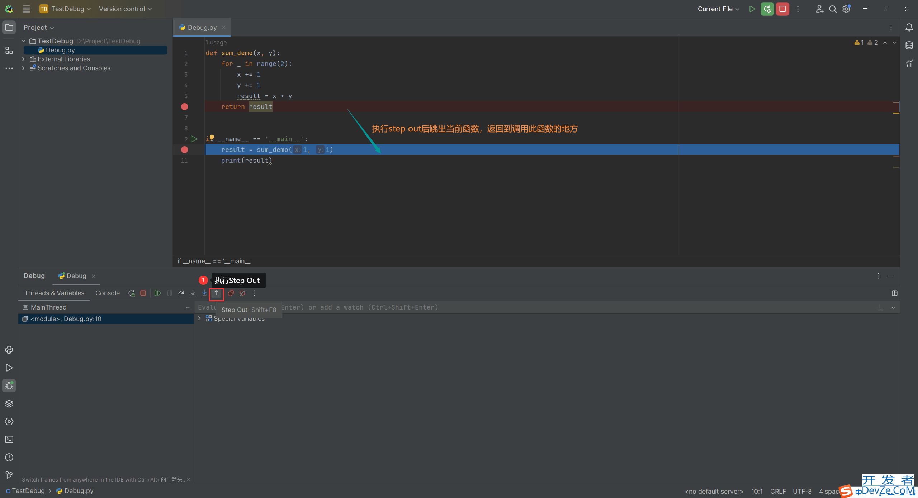This screenshot has height=498, width=918.
Task: Open the Version control dropdown
Action: [x=125, y=9]
